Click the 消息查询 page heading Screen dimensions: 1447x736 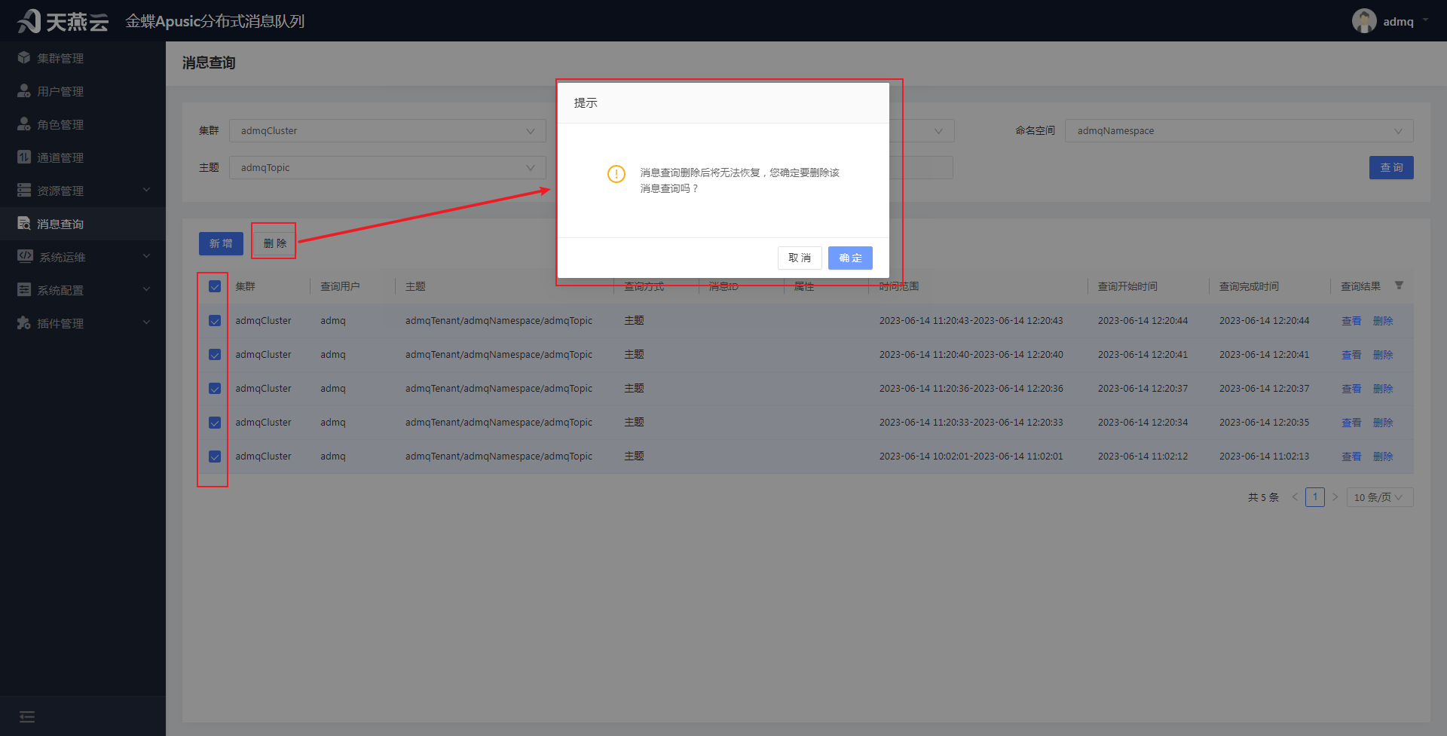pyautogui.click(x=209, y=63)
